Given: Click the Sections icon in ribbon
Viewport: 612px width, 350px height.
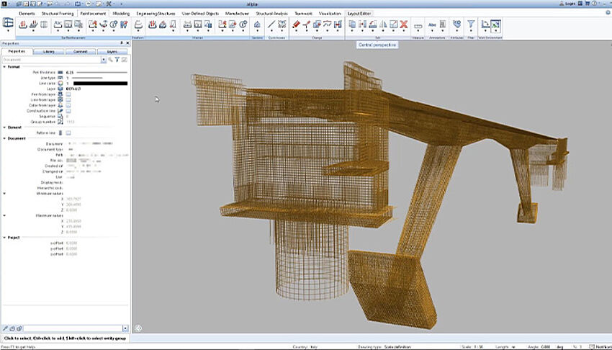Looking at the screenshot, I should click(257, 25).
